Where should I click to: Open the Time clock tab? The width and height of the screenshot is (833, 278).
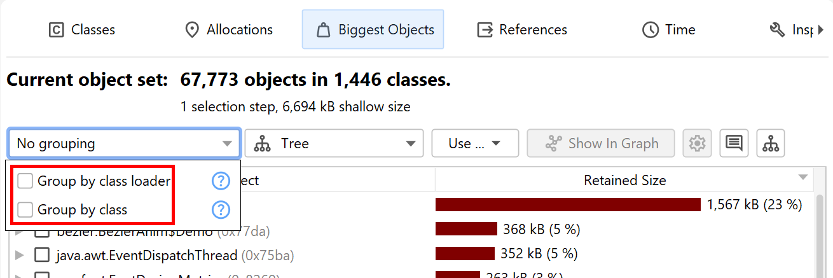pos(669,29)
